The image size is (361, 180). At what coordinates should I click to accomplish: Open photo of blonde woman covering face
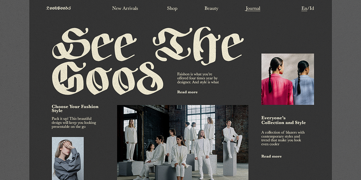click(68, 158)
